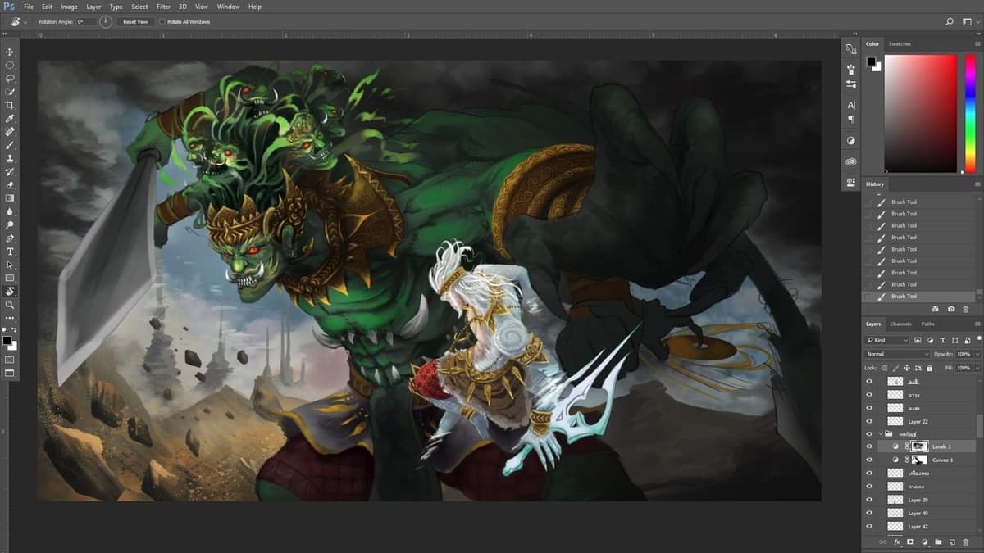Open the Adjustments panel icon
Screen dimensions: 984x553
coord(851,141)
